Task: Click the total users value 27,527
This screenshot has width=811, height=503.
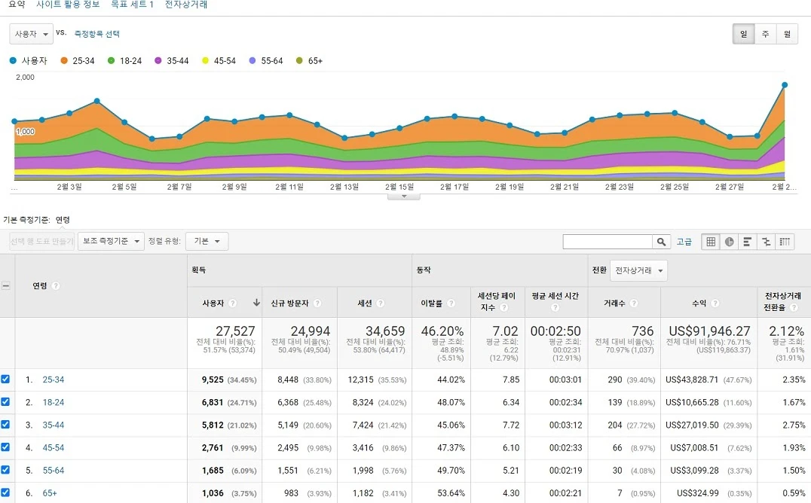Action: coord(235,331)
